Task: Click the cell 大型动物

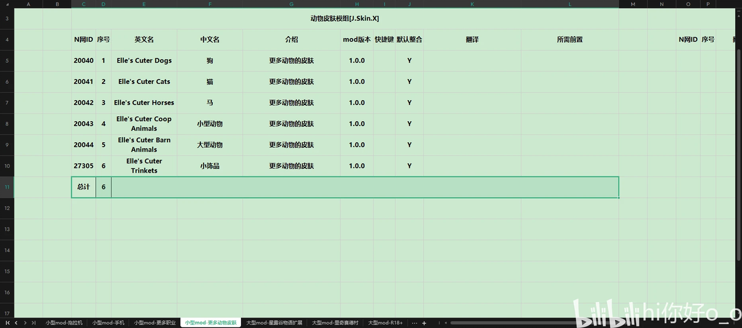Action: [210, 145]
